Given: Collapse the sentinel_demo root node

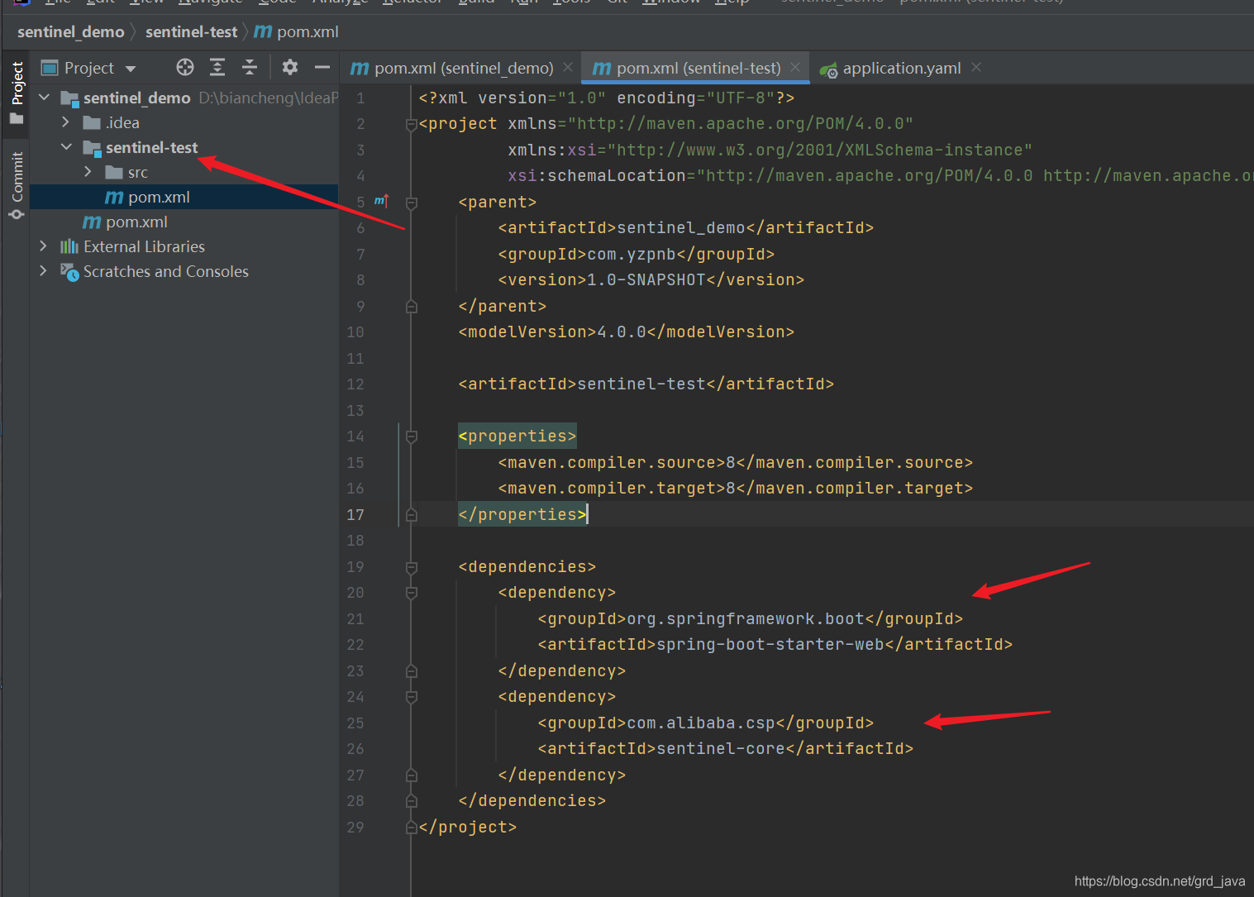Looking at the screenshot, I should coord(45,98).
